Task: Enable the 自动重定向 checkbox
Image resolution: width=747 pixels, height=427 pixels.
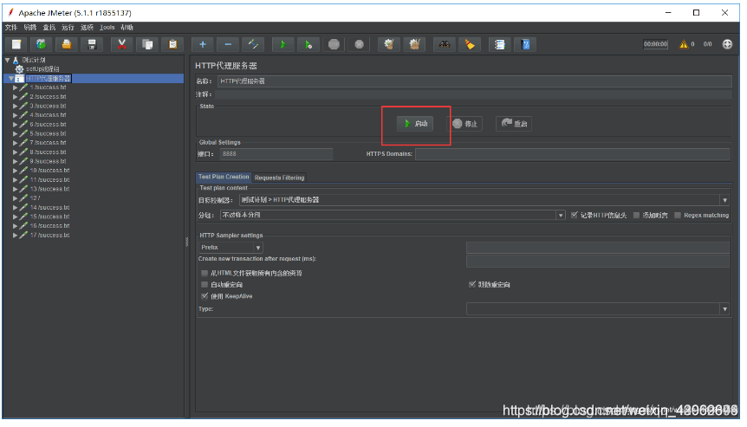Action: coord(205,285)
